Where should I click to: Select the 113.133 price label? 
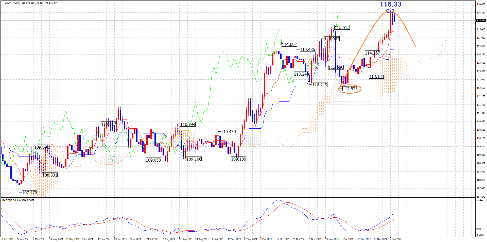[x=376, y=76]
